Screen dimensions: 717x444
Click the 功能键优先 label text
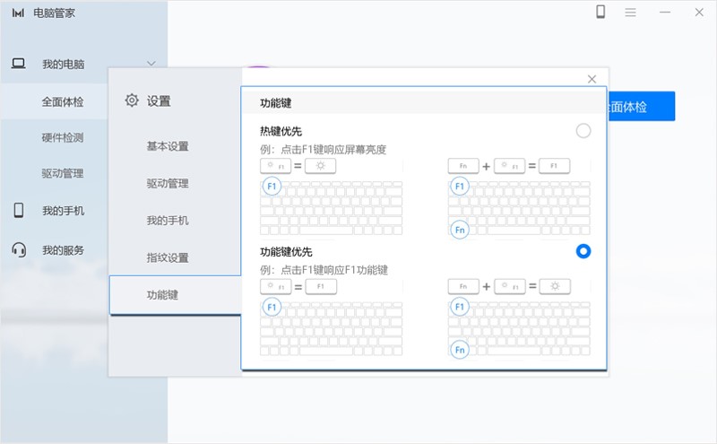click(286, 252)
